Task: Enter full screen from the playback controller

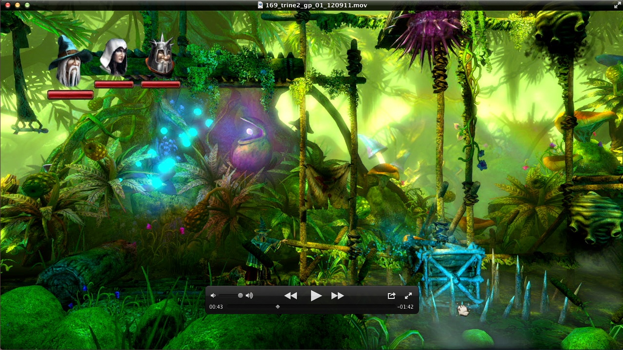Action: click(x=408, y=296)
